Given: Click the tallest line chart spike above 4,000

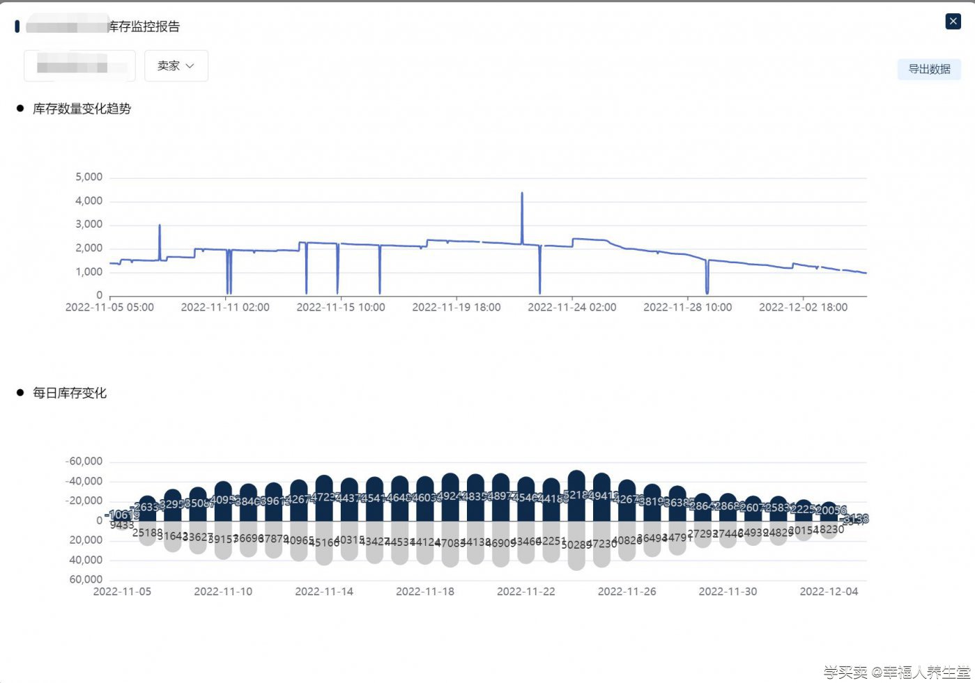Looking at the screenshot, I should pyautogui.click(x=522, y=218).
